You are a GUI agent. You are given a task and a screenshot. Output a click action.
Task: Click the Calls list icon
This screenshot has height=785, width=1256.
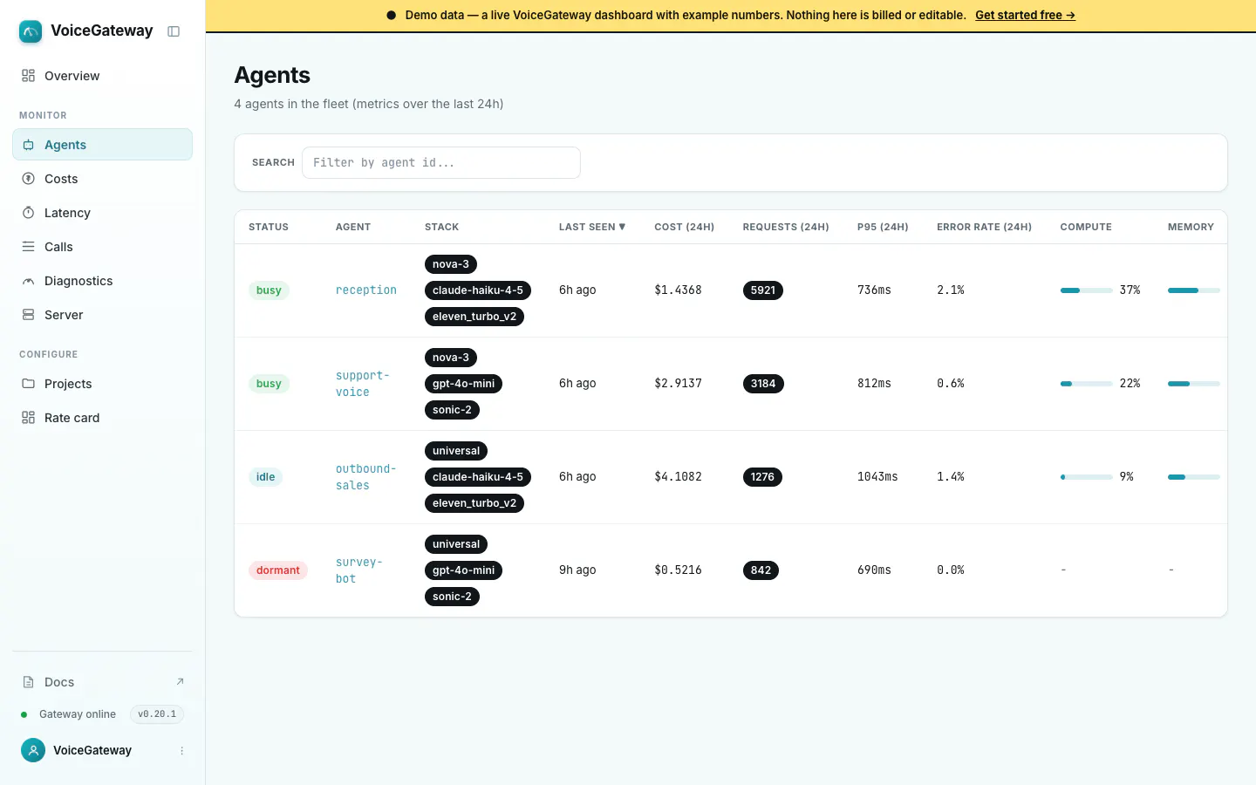point(29,247)
